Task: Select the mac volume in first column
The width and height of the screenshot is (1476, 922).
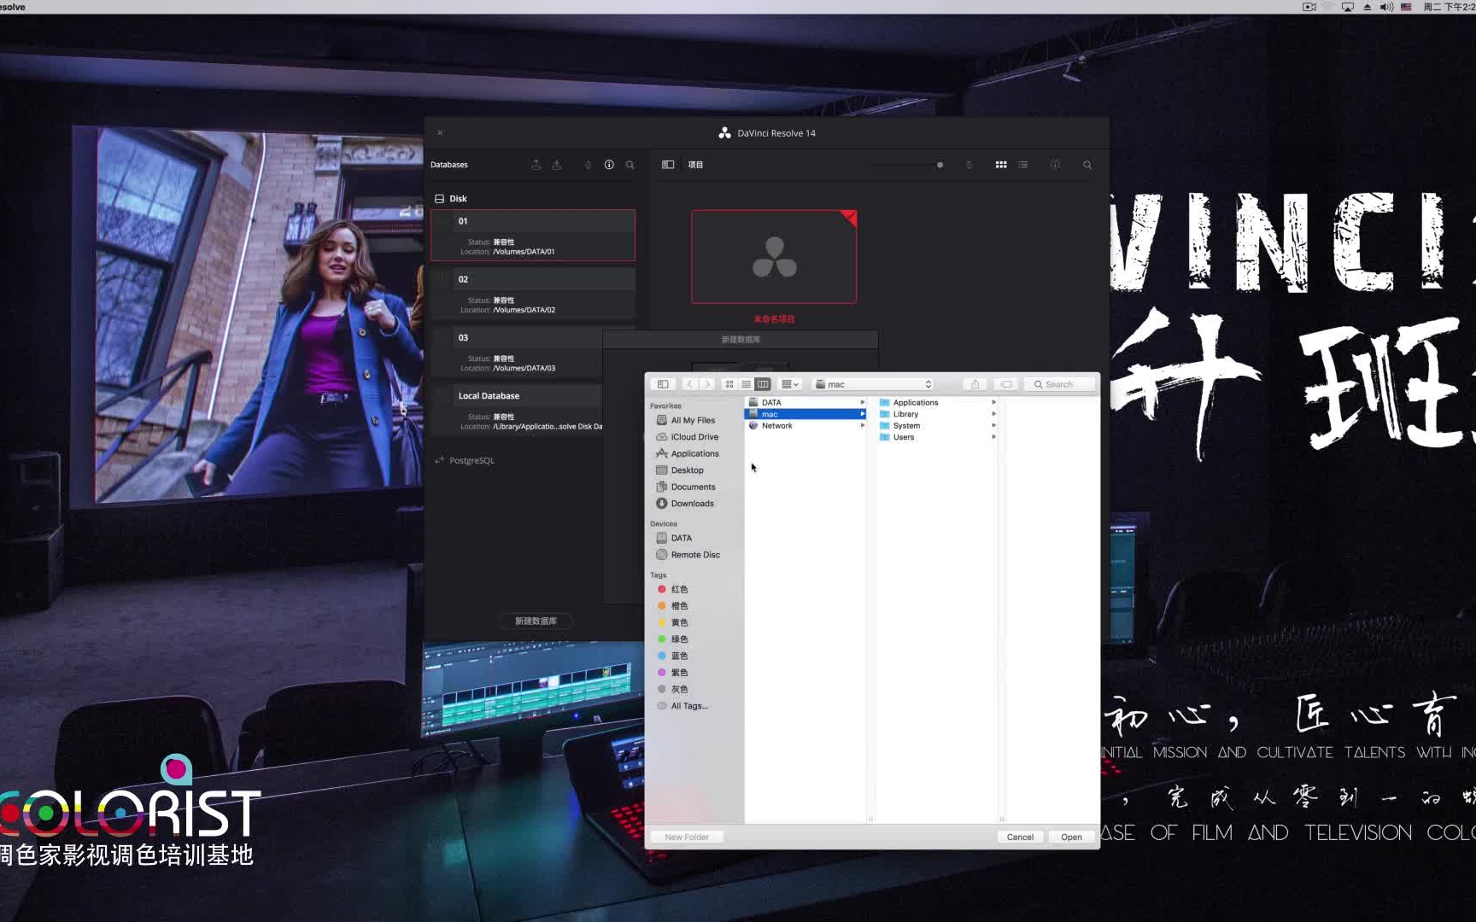Action: [x=806, y=414]
